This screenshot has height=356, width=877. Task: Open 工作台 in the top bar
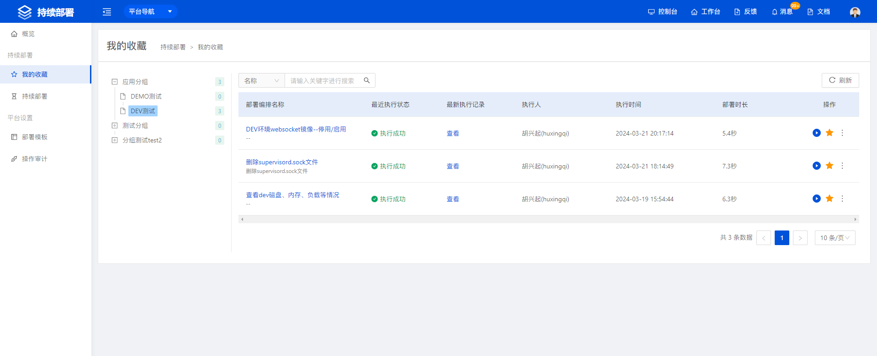click(706, 11)
